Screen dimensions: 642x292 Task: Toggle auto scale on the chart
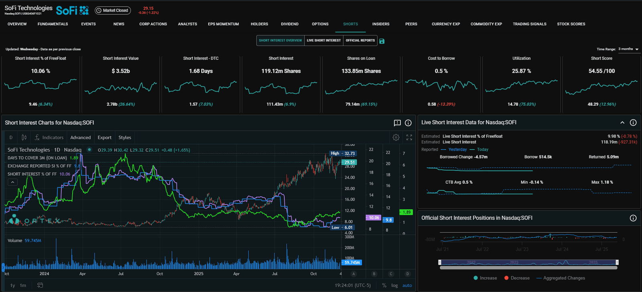[x=407, y=285]
